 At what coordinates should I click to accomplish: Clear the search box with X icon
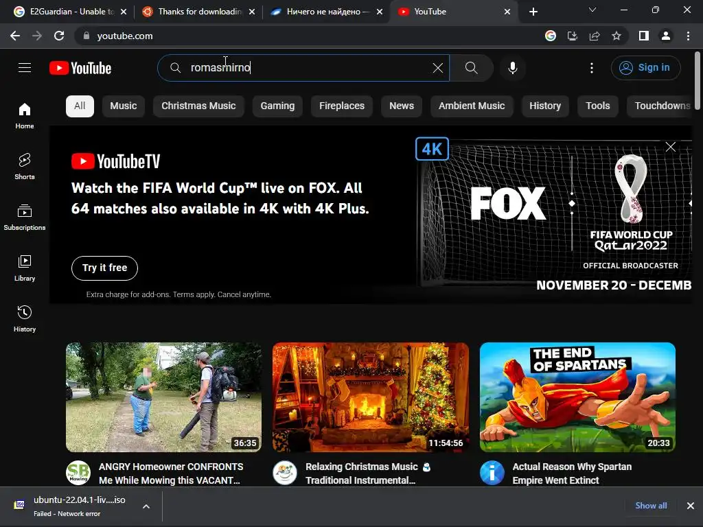point(437,68)
